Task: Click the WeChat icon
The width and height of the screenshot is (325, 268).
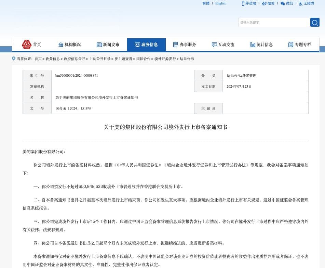Action: [x=283, y=3]
